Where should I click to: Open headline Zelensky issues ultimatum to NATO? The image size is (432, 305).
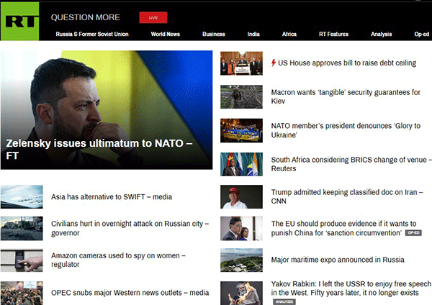99,150
